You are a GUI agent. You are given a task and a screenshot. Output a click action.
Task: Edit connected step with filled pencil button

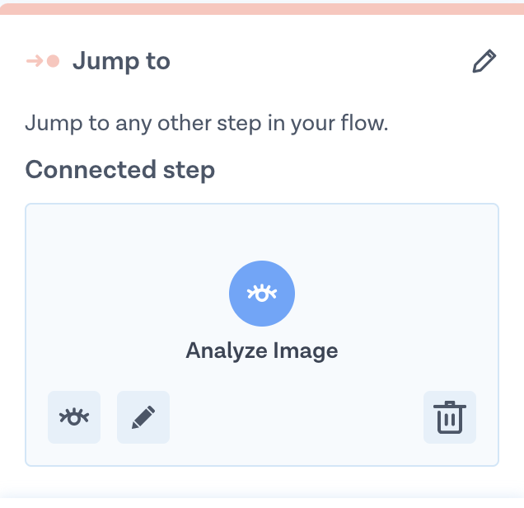tap(143, 417)
